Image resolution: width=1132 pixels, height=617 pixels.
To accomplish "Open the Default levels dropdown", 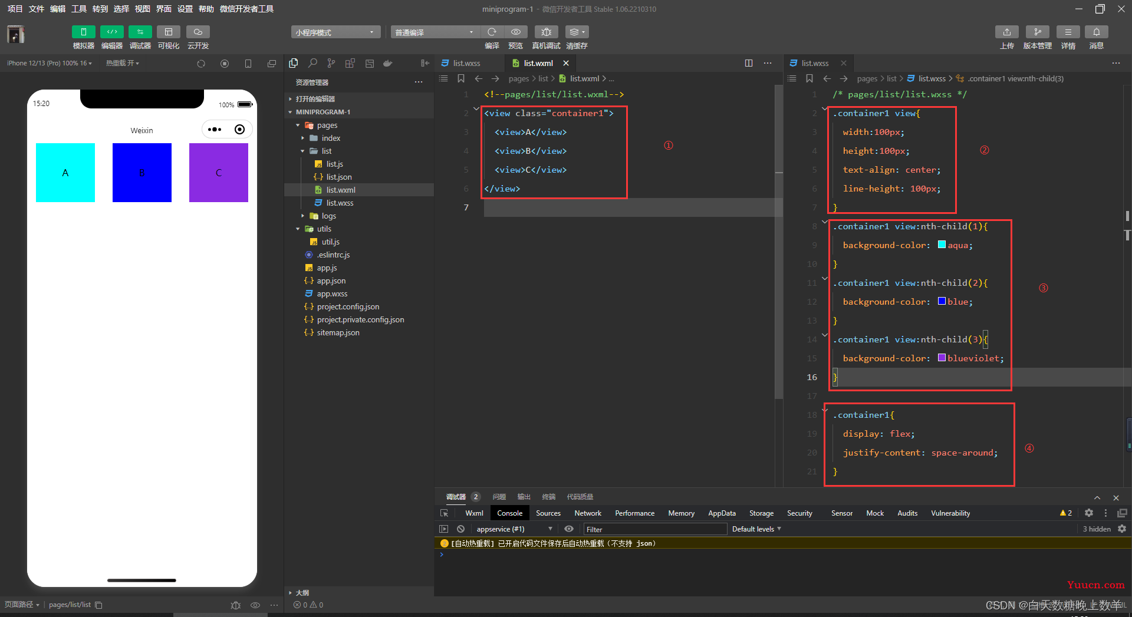I will (756, 529).
